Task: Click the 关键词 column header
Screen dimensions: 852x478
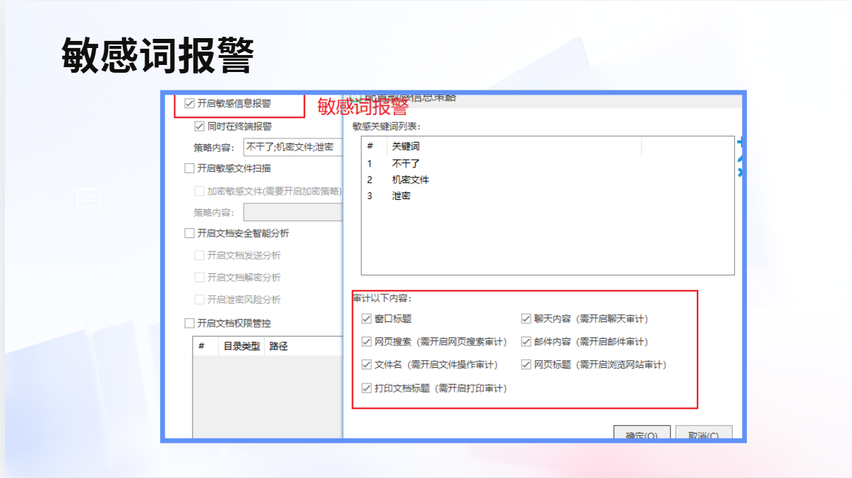Action: [406, 146]
